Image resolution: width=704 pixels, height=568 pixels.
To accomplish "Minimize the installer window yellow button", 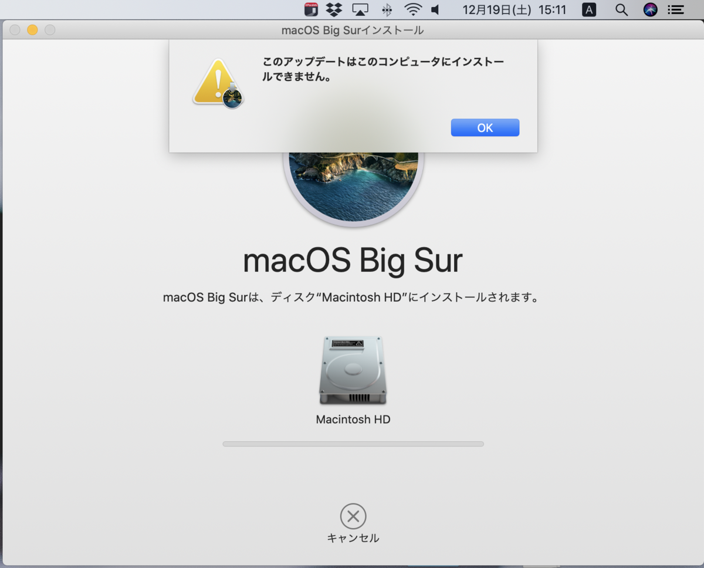I will (32, 30).
